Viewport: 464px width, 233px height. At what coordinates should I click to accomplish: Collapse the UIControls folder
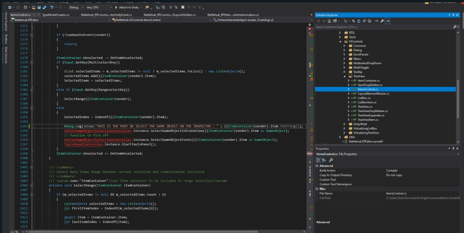[340, 42]
